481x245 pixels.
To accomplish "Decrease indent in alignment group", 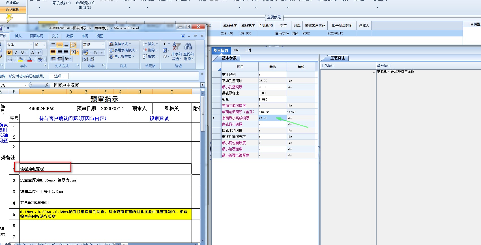I will [x=53, y=59].
